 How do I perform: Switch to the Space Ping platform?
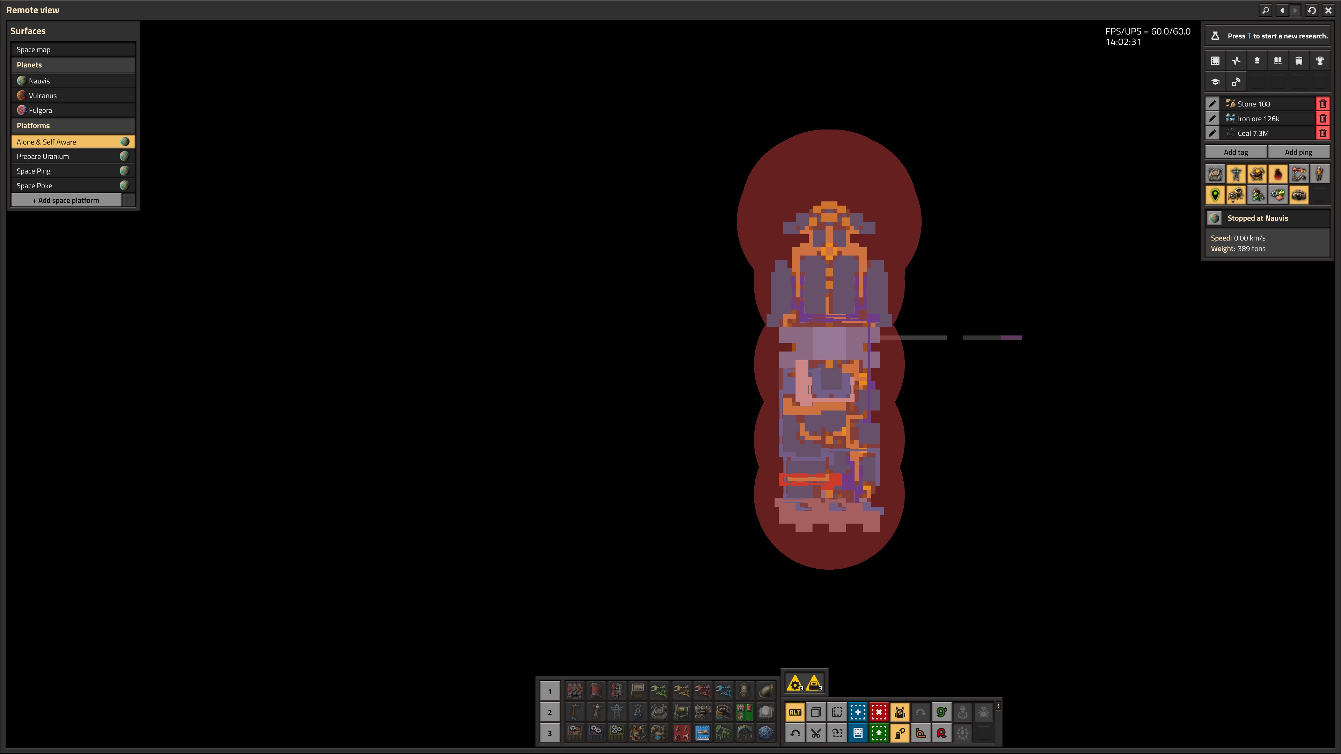click(x=73, y=171)
